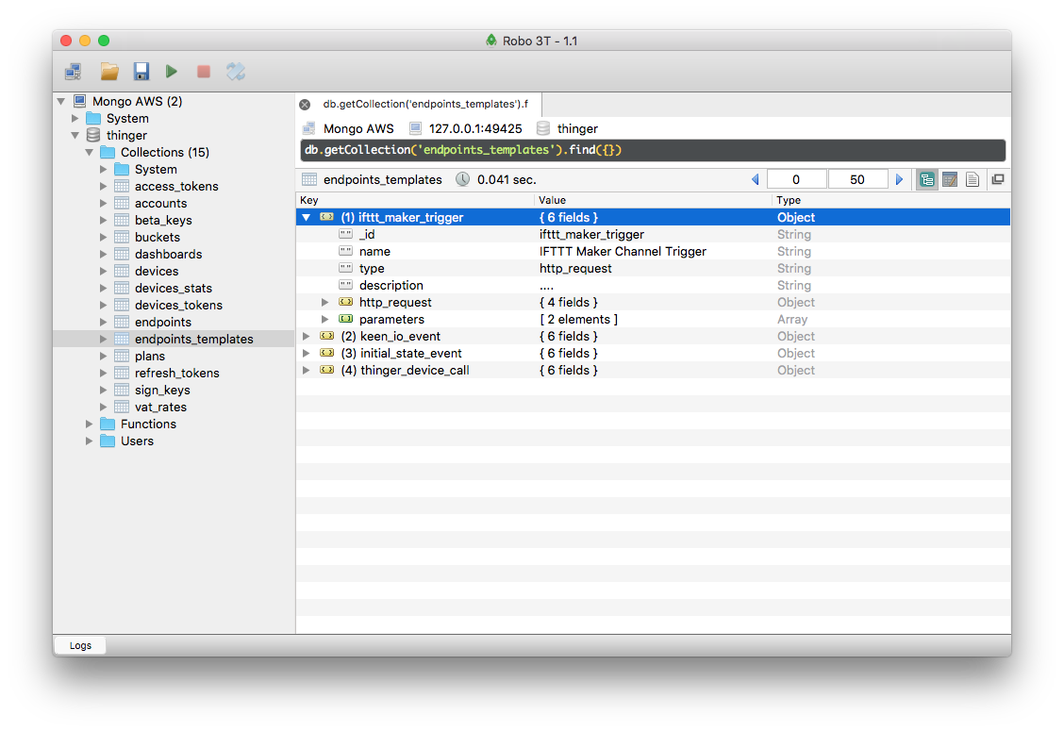Open a file with the folder icon
Viewport: 1064px width, 732px height.
coord(109,72)
